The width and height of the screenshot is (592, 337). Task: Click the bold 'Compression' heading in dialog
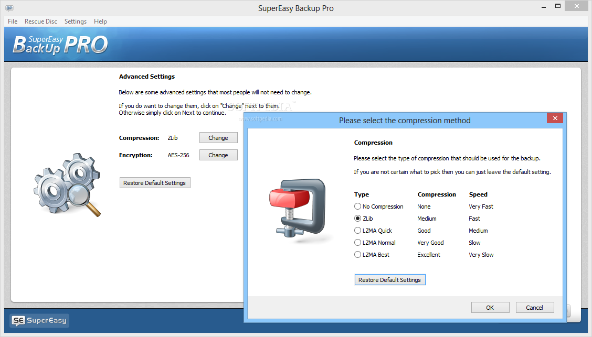pyautogui.click(x=373, y=143)
